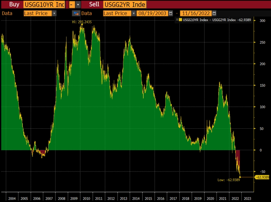Viewport: 271px width, 202px height.
Task: Expand the Buy side Last Price dropdown
Action: pyautogui.click(x=54, y=13)
